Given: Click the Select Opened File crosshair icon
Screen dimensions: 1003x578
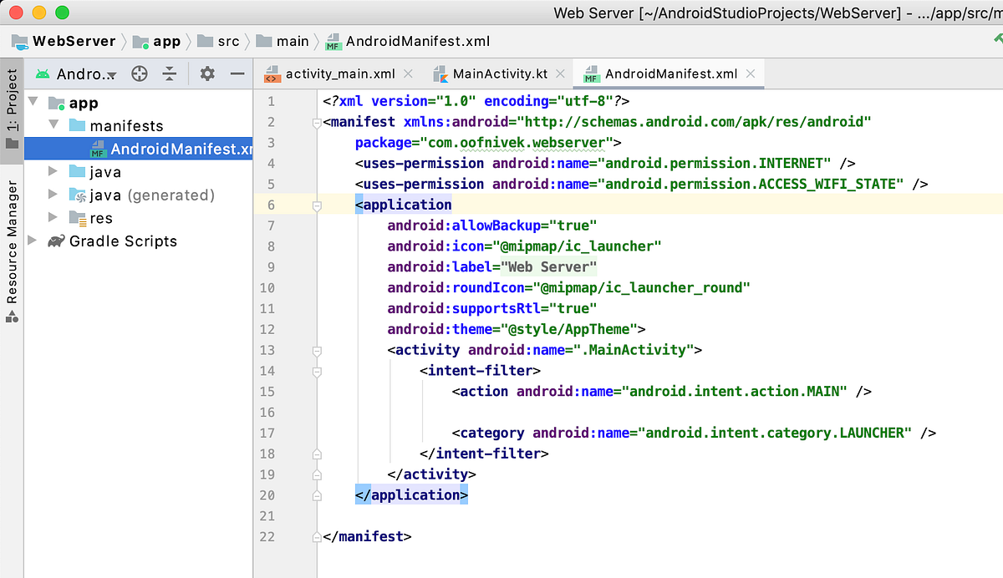Looking at the screenshot, I should click(139, 74).
